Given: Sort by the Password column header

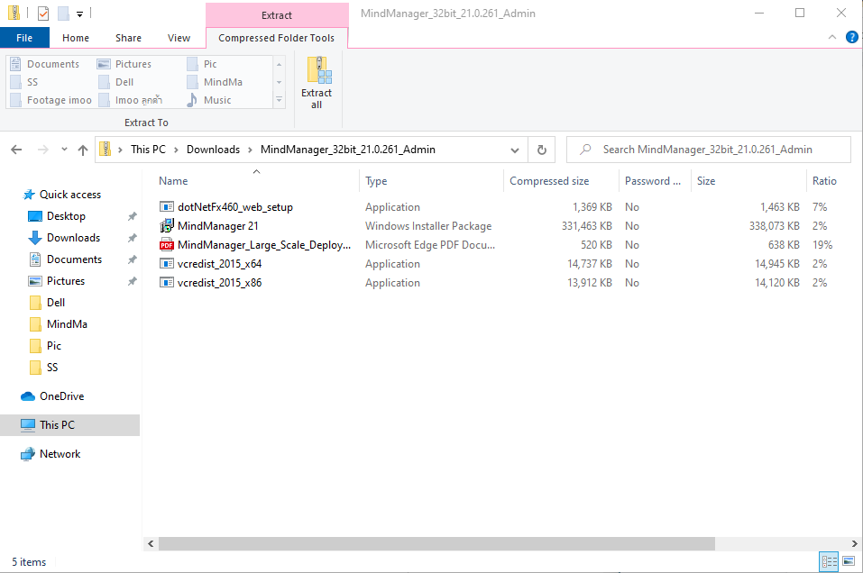Looking at the screenshot, I should 653,181.
